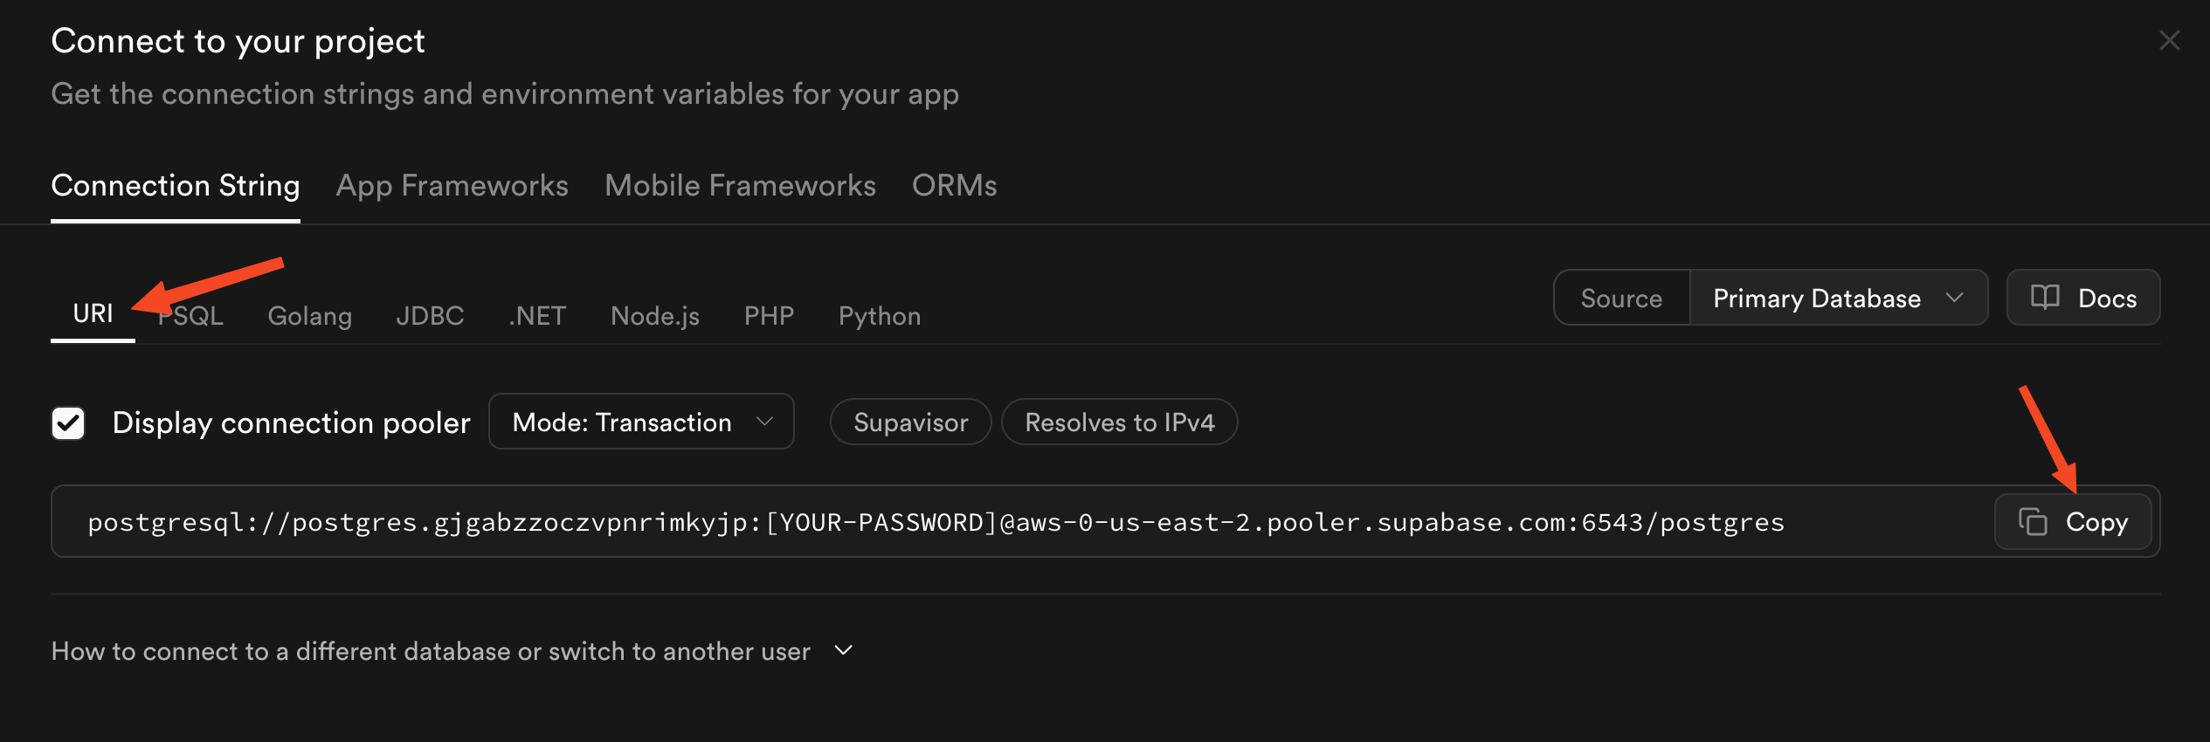The image size is (2210, 742).
Task: Open the Primary Database source dropdown
Action: tap(1838, 299)
